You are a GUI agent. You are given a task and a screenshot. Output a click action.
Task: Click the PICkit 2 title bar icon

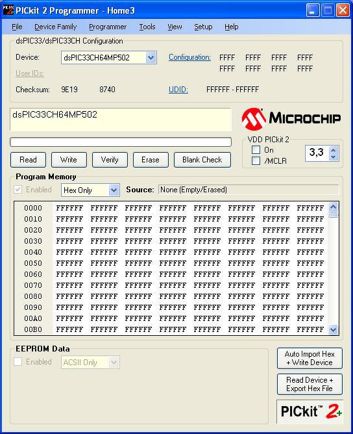point(8,10)
